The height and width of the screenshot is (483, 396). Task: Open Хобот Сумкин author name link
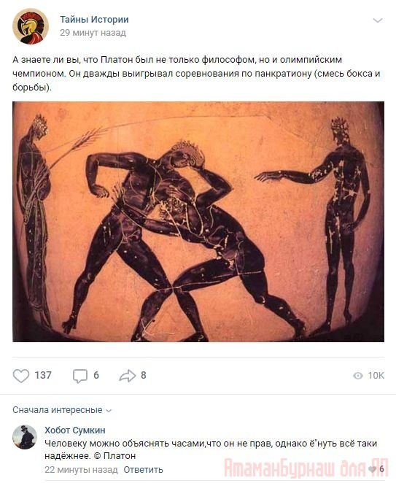coord(75,430)
